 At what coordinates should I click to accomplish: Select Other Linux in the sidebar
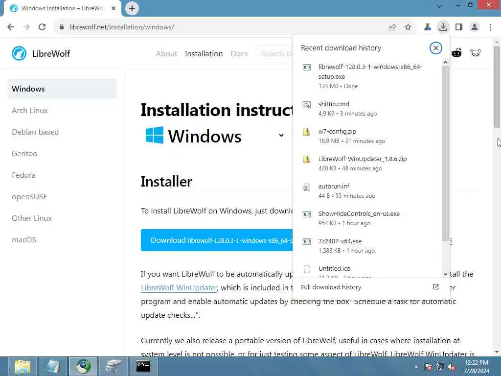pyautogui.click(x=32, y=218)
